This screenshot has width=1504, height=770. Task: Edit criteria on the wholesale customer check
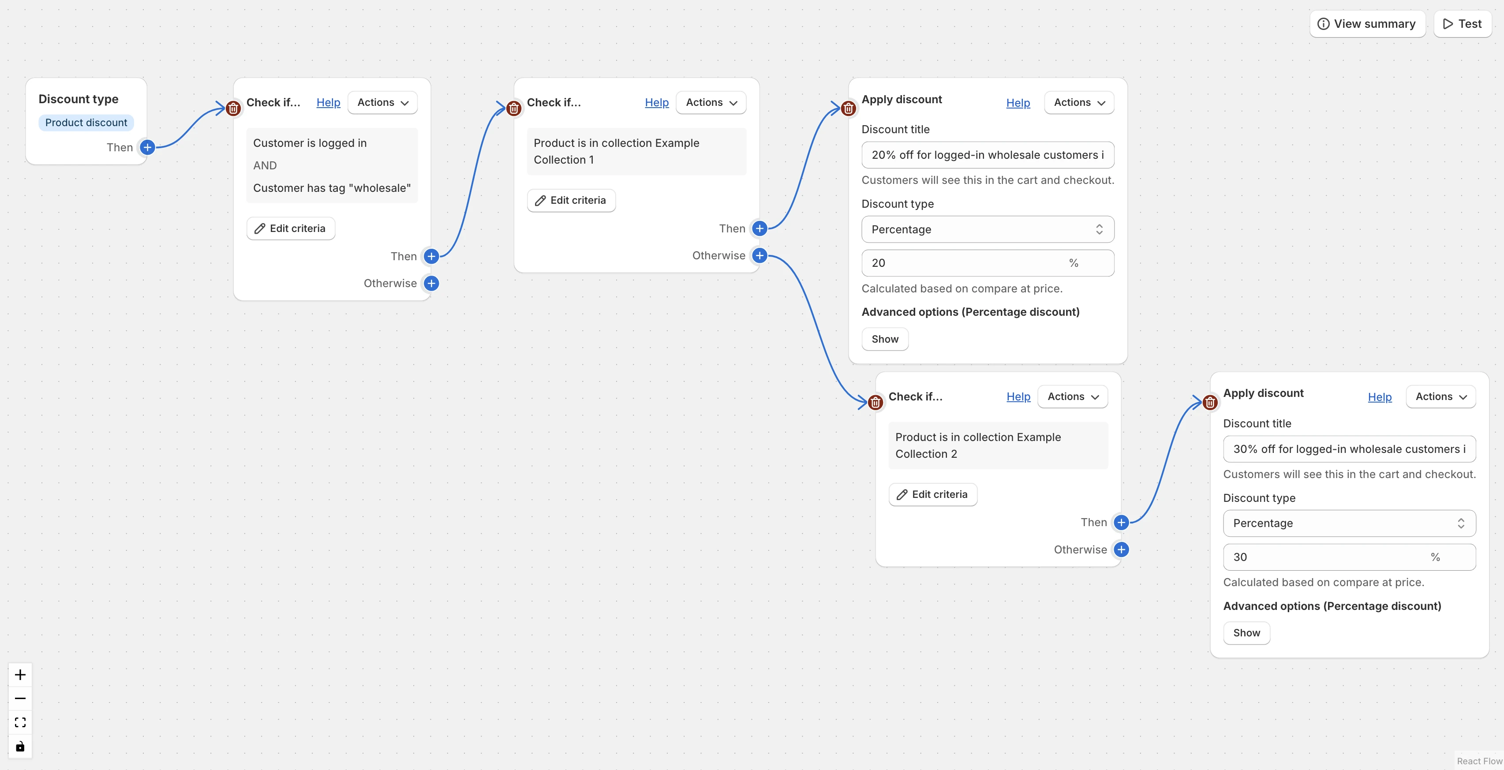pos(290,228)
